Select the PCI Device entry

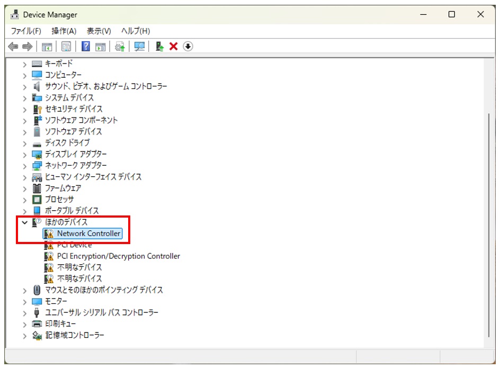(x=76, y=245)
